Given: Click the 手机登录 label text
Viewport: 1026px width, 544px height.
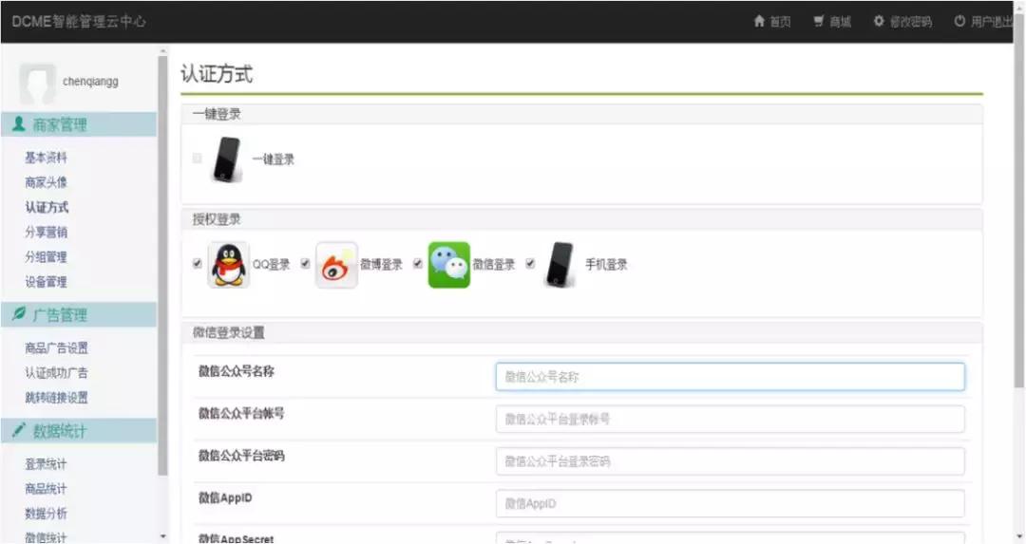Looking at the screenshot, I should click(x=606, y=264).
